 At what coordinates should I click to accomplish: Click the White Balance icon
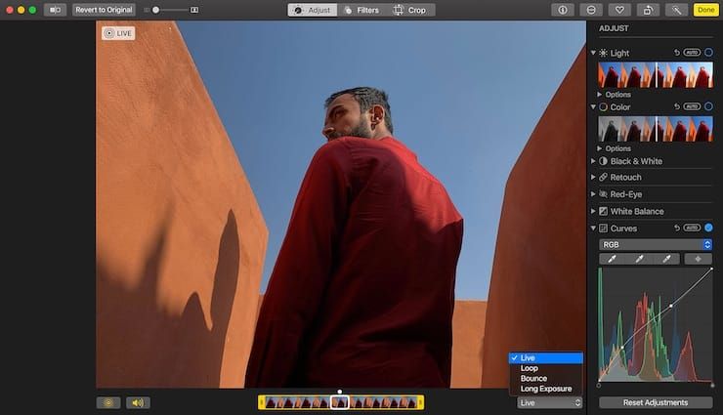[603, 211]
